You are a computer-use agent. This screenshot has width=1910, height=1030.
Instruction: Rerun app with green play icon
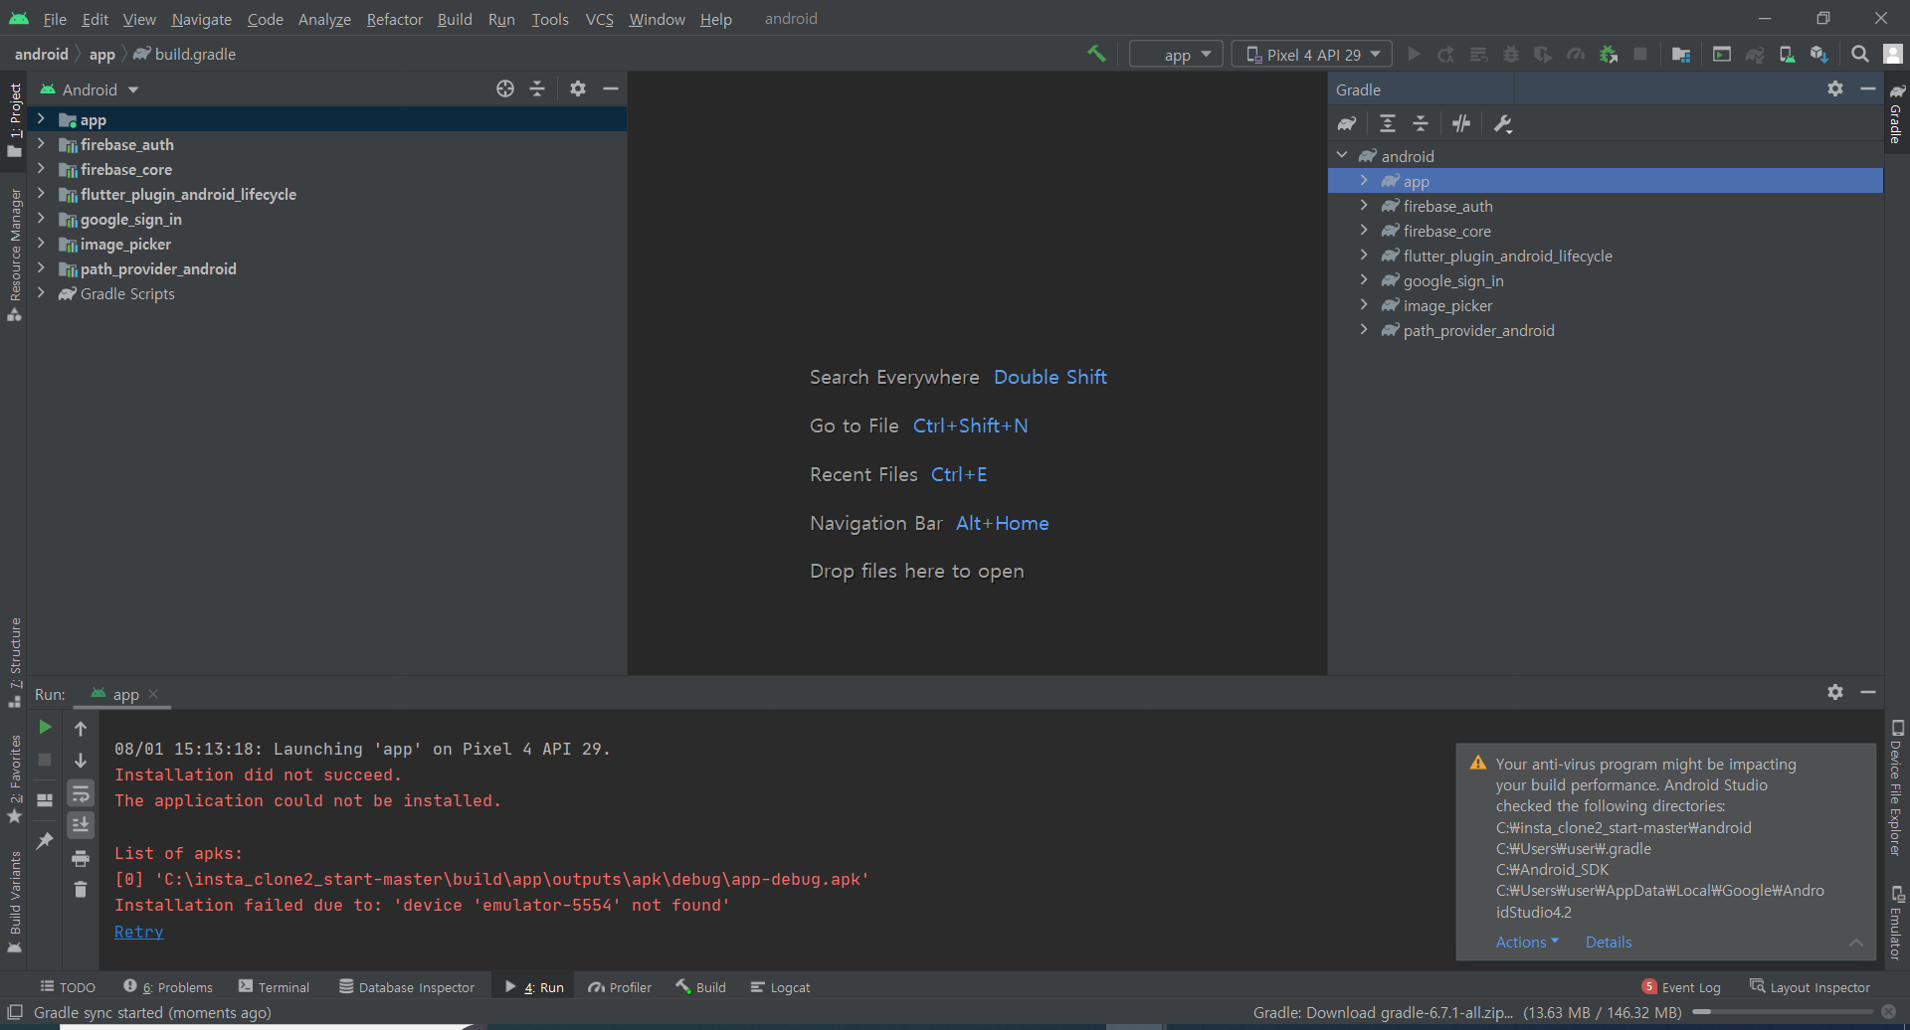pos(45,728)
